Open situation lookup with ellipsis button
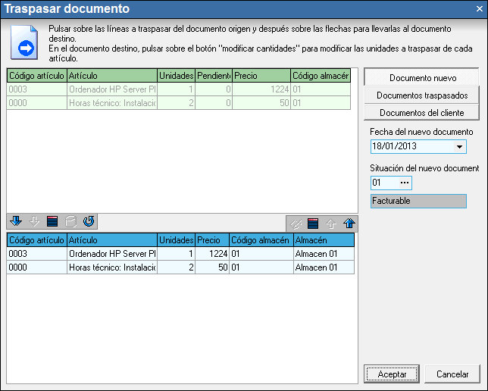This screenshot has height=391, width=488. pyautogui.click(x=405, y=183)
